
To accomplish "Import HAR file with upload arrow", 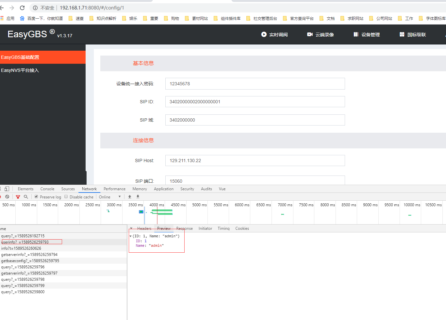I will (x=130, y=197).
